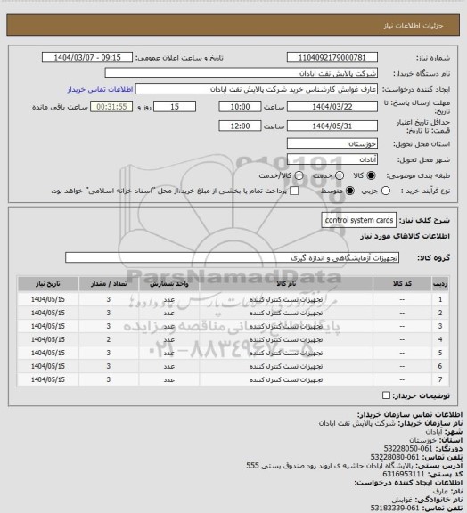
Task: Select item name in table row 3
Action: [286, 326]
